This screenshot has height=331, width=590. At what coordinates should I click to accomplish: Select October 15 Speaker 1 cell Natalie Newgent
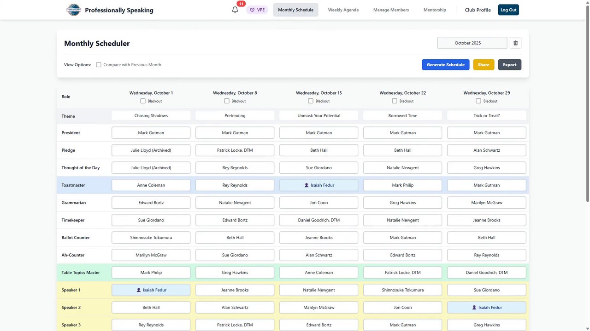point(319,290)
